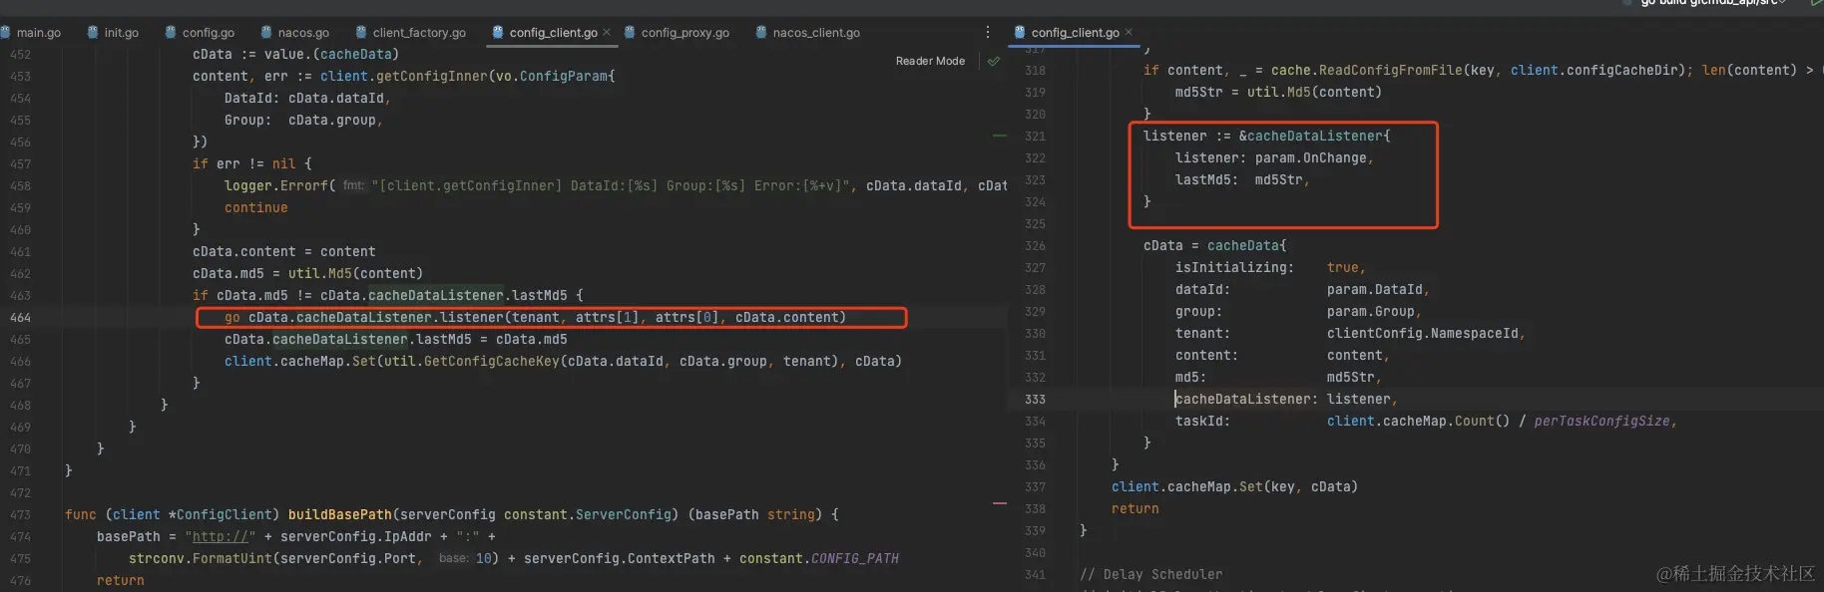The height and width of the screenshot is (592, 1824).
Task: Switch to the main.go tab
Action: [x=31, y=33]
